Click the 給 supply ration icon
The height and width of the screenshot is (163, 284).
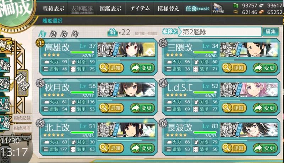click(113, 32)
